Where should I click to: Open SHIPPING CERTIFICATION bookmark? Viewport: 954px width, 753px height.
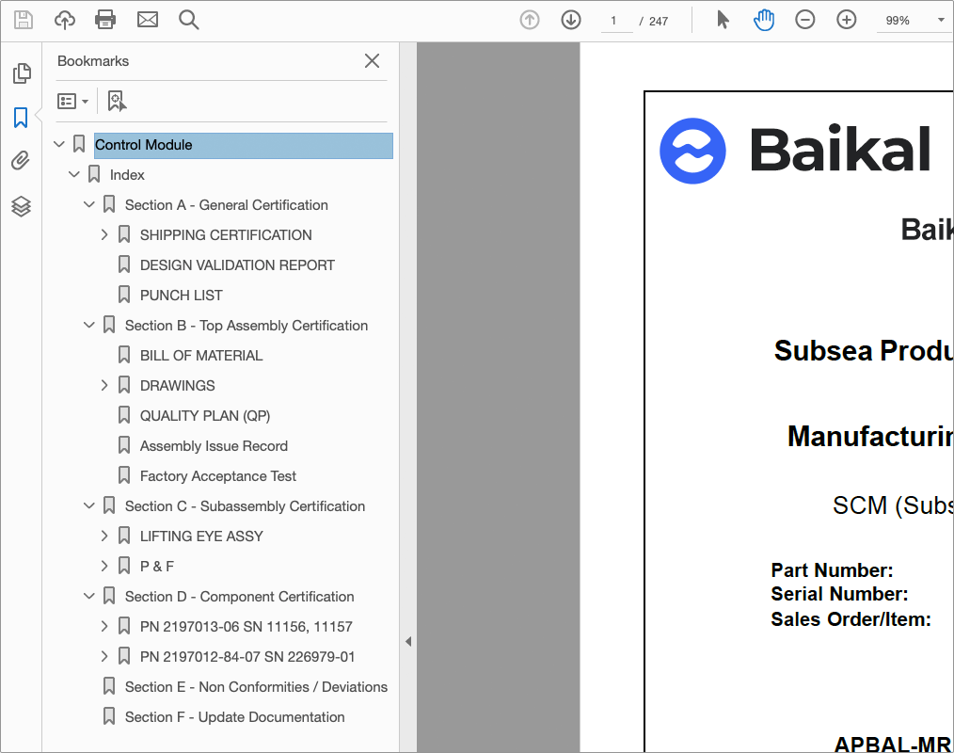click(x=226, y=235)
